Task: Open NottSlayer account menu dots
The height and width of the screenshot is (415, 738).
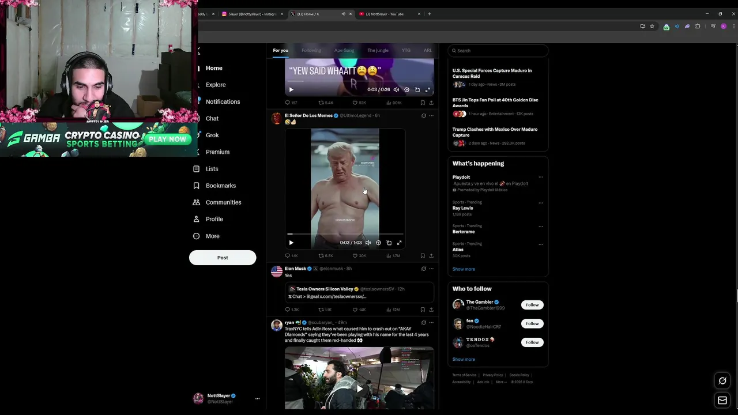Action: point(257,399)
